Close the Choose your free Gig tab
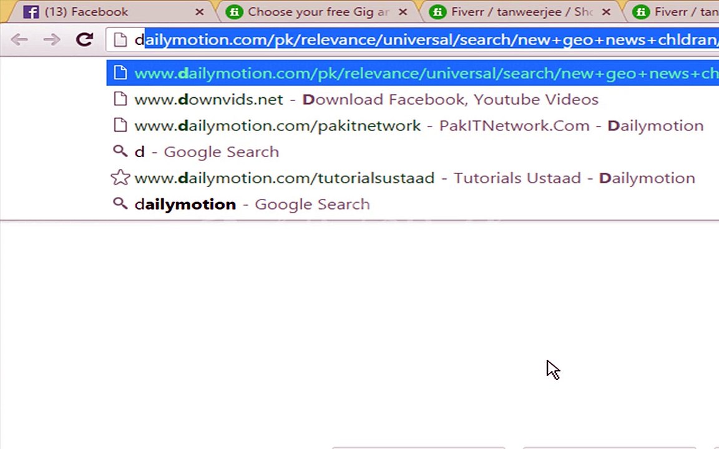The height and width of the screenshot is (449, 719). pos(403,12)
